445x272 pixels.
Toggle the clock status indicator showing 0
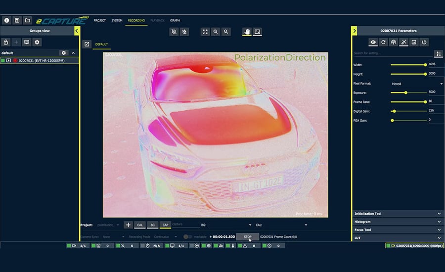pyautogui.click(x=273, y=246)
